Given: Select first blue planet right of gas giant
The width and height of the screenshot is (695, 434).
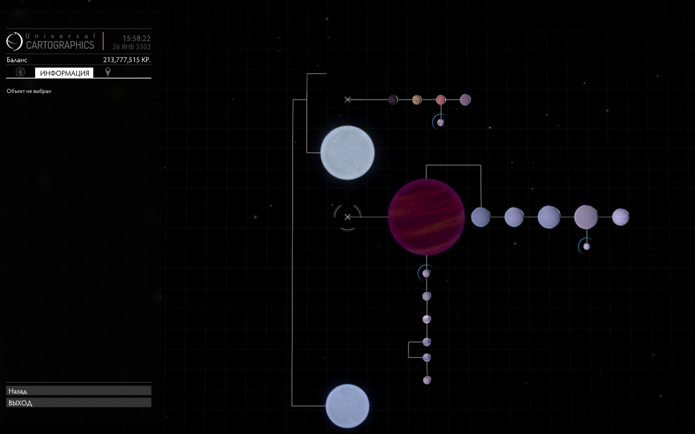Looking at the screenshot, I should point(481,217).
